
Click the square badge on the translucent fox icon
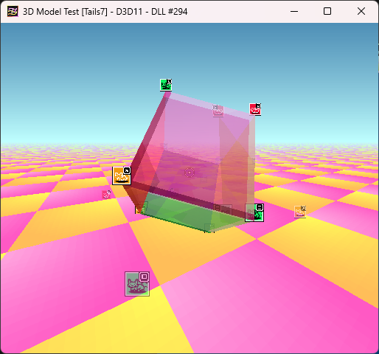(145, 277)
